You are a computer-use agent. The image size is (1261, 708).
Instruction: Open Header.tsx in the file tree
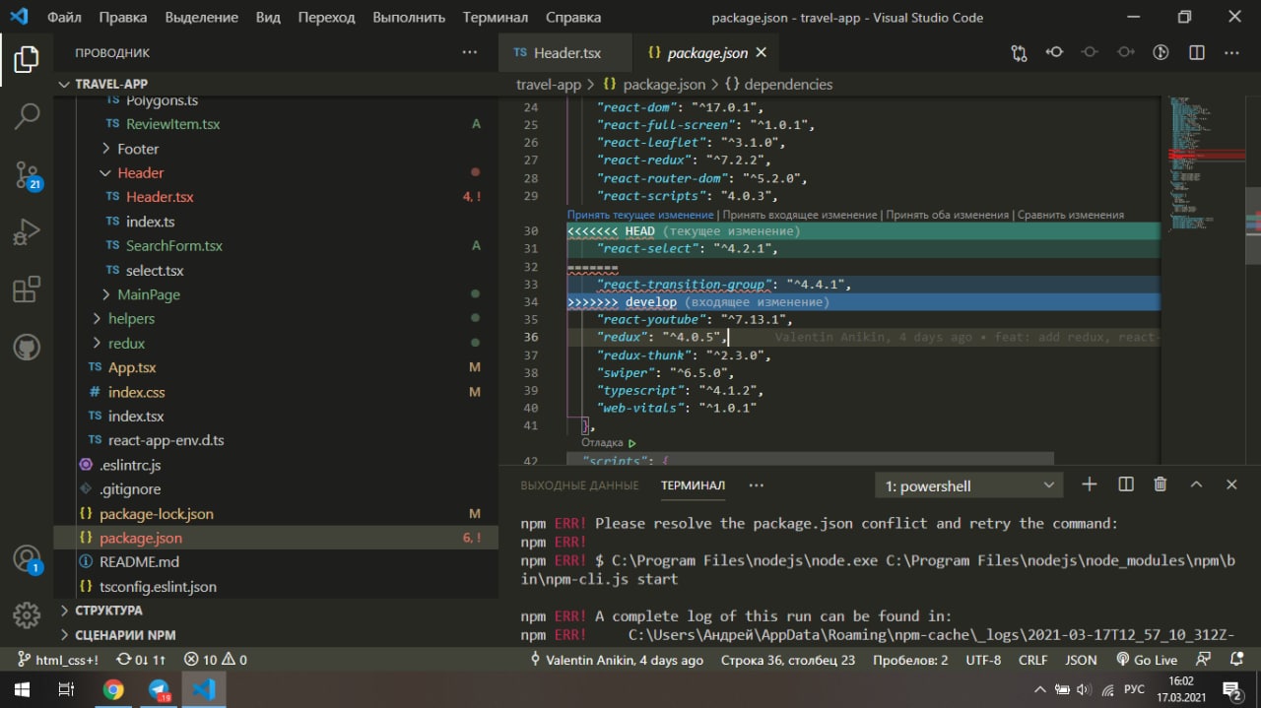tap(160, 197)
